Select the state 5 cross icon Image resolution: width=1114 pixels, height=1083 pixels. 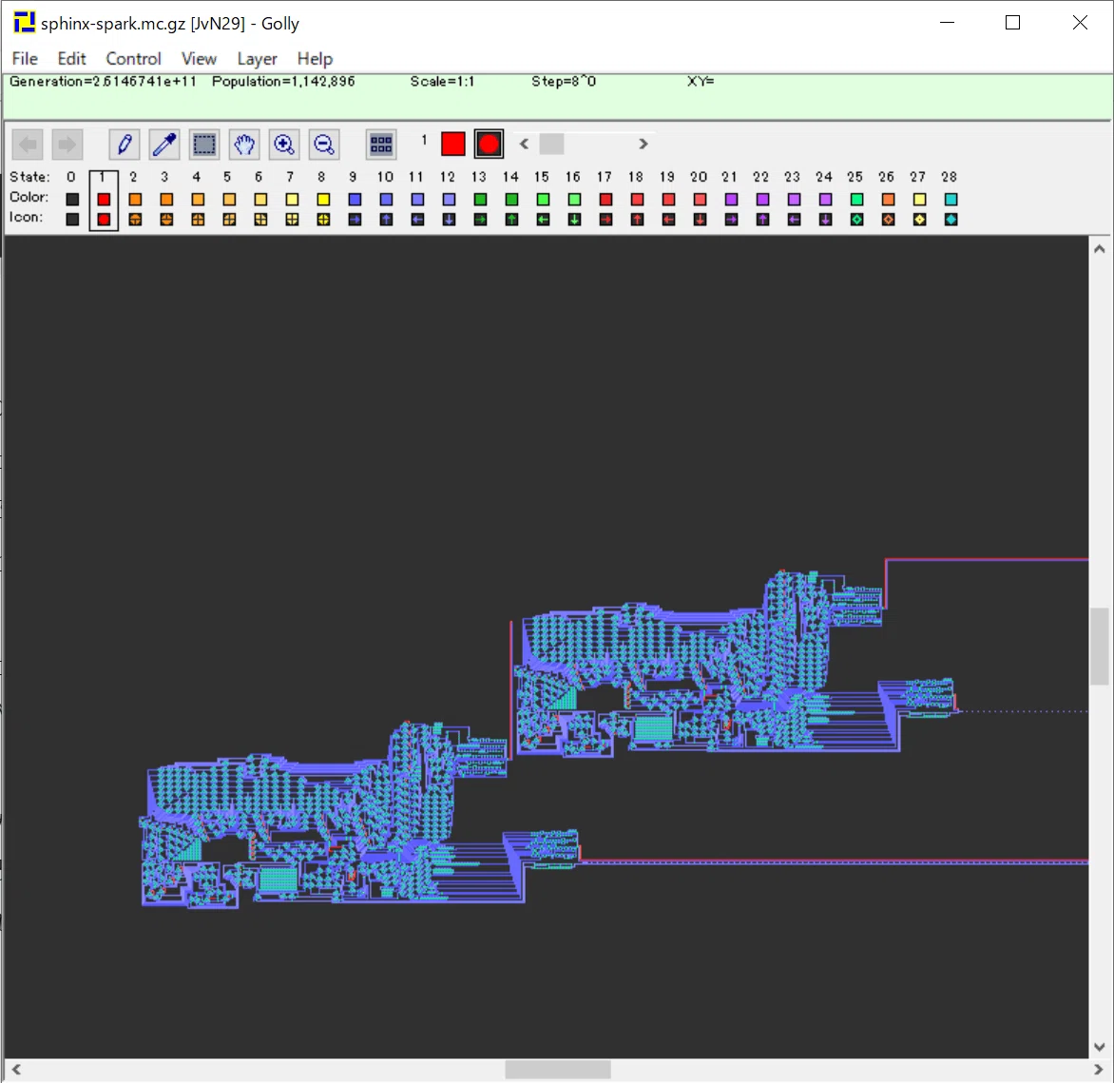(x=229, y=220)
